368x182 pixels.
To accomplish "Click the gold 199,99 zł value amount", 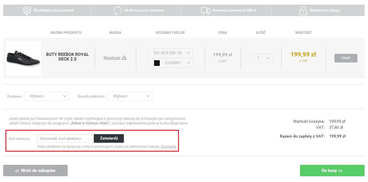I will pos(303,54).
